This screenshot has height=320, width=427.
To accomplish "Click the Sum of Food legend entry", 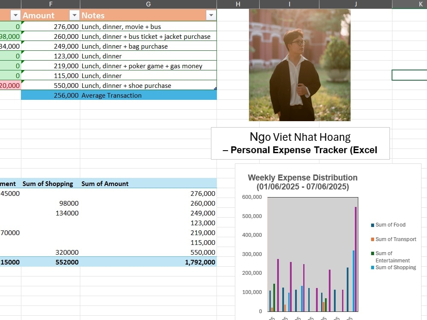I will pos(388,224).
